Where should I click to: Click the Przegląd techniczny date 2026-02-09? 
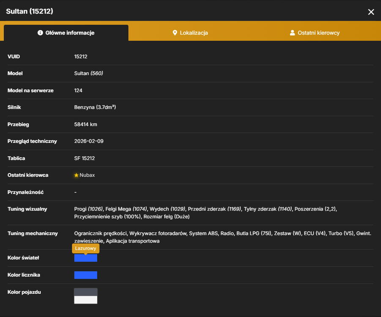pos(89,141)
